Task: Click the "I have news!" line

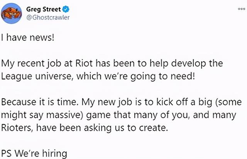Action: click(28, 38)
